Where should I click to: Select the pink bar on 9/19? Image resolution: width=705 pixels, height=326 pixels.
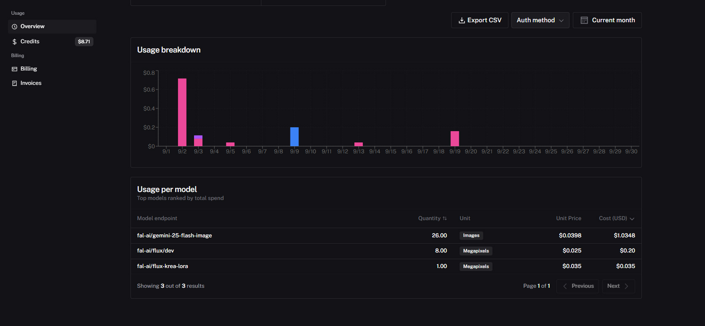[455, 139]
